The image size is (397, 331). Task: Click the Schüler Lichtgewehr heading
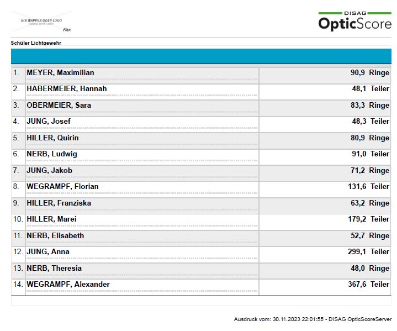[x=36, y=43]
